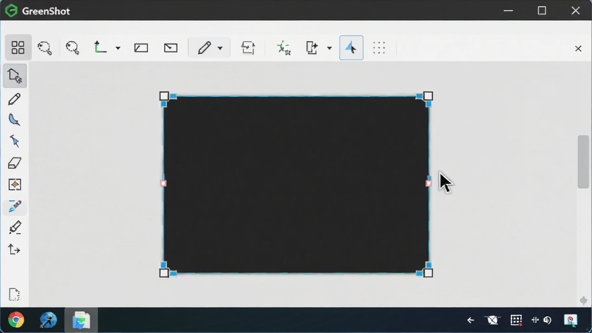Choose the pencil tool in top toolbar
The width and height of the screenshot is (592, 333).
[x=204, y=48]
